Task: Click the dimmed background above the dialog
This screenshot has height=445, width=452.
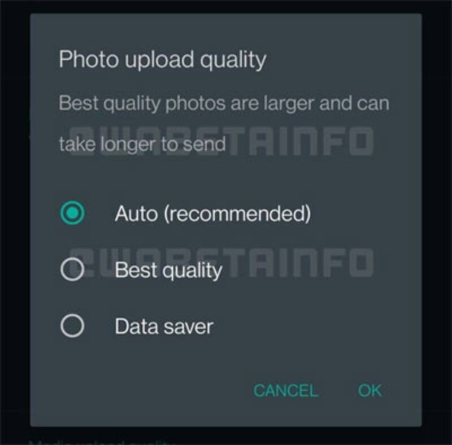Action: [x=226, y=6]
